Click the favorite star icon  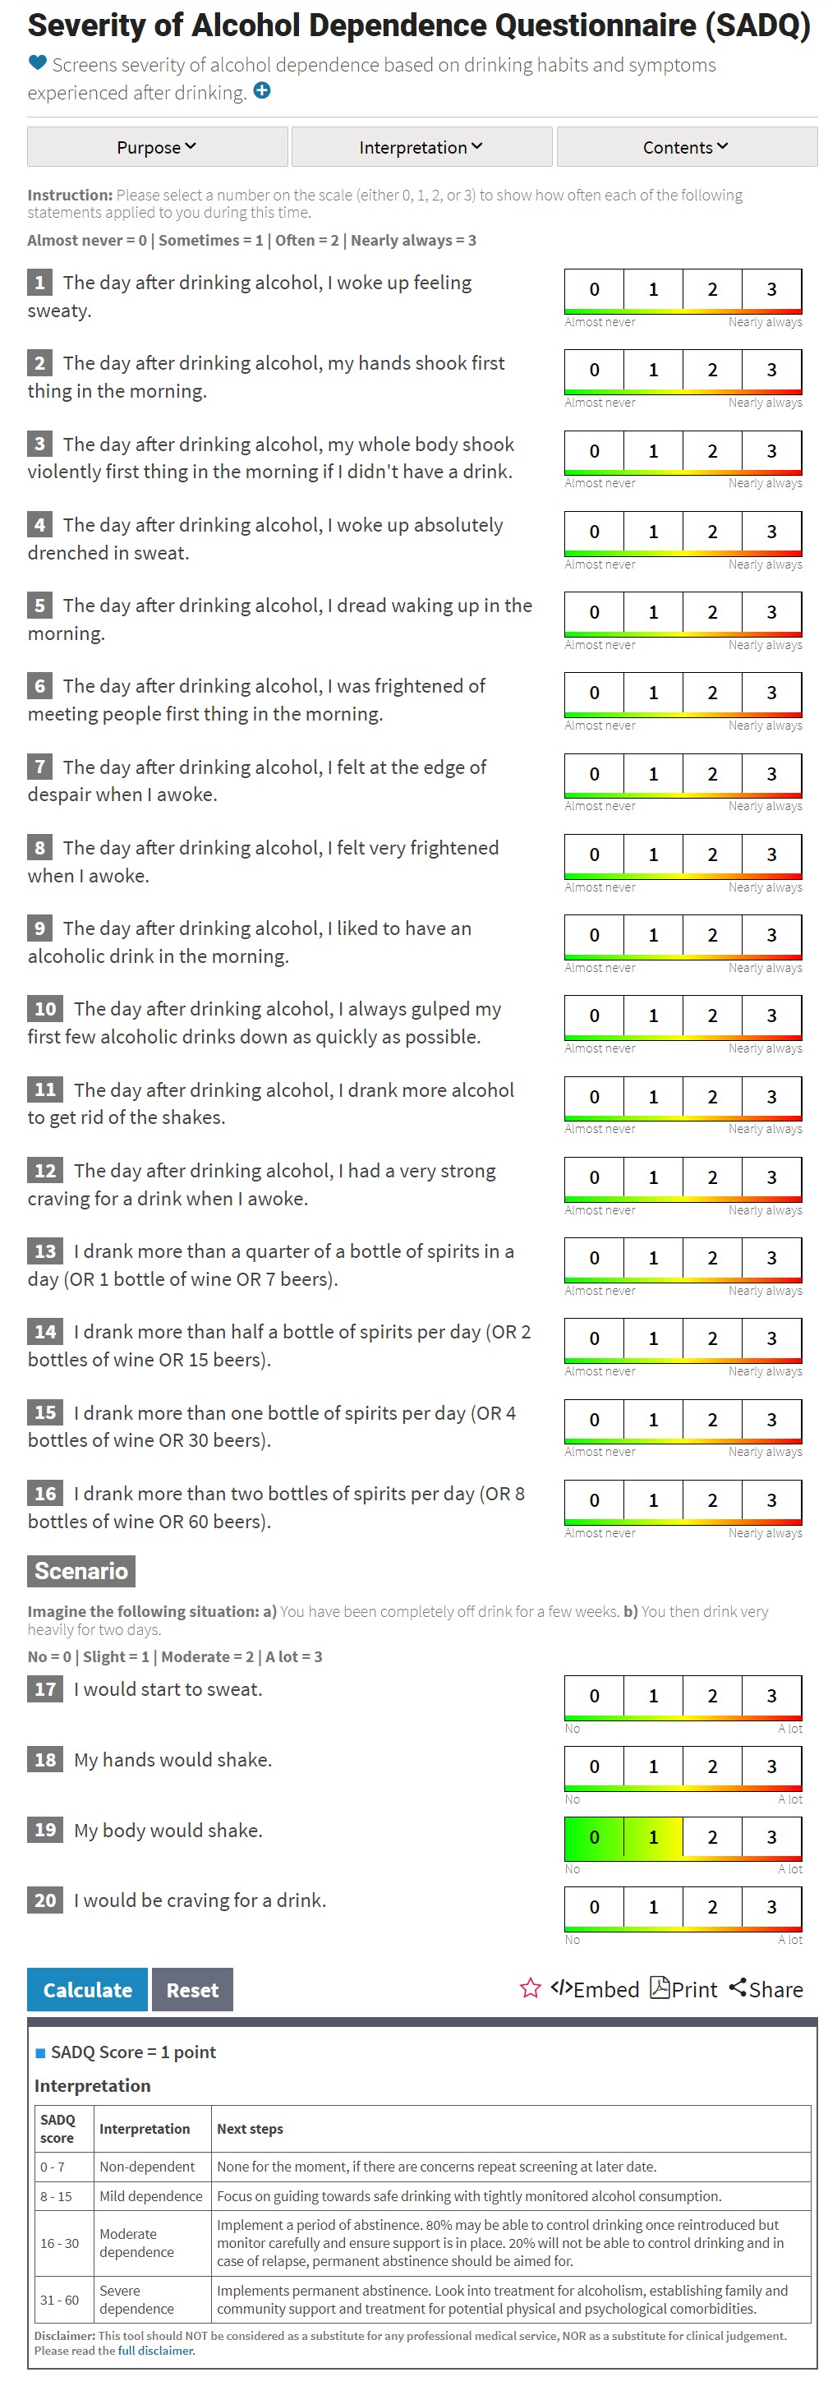tap(530, 1988)
